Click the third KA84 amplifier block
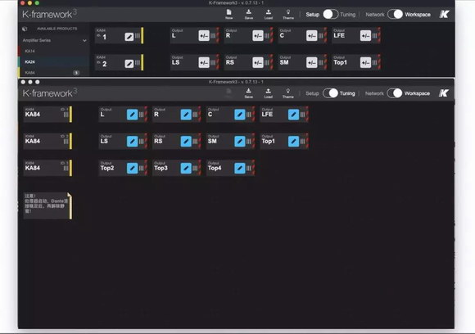 [47, 168]
